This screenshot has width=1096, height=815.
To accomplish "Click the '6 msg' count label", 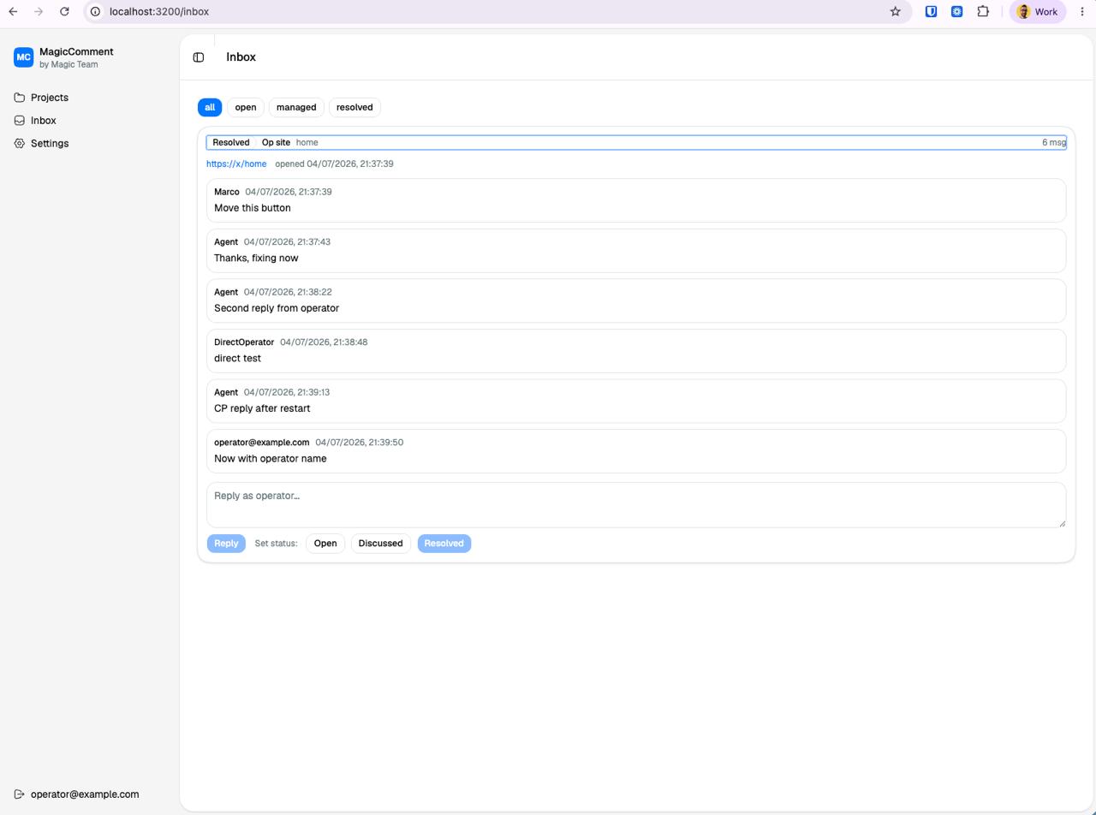I will pos(1054,142).
